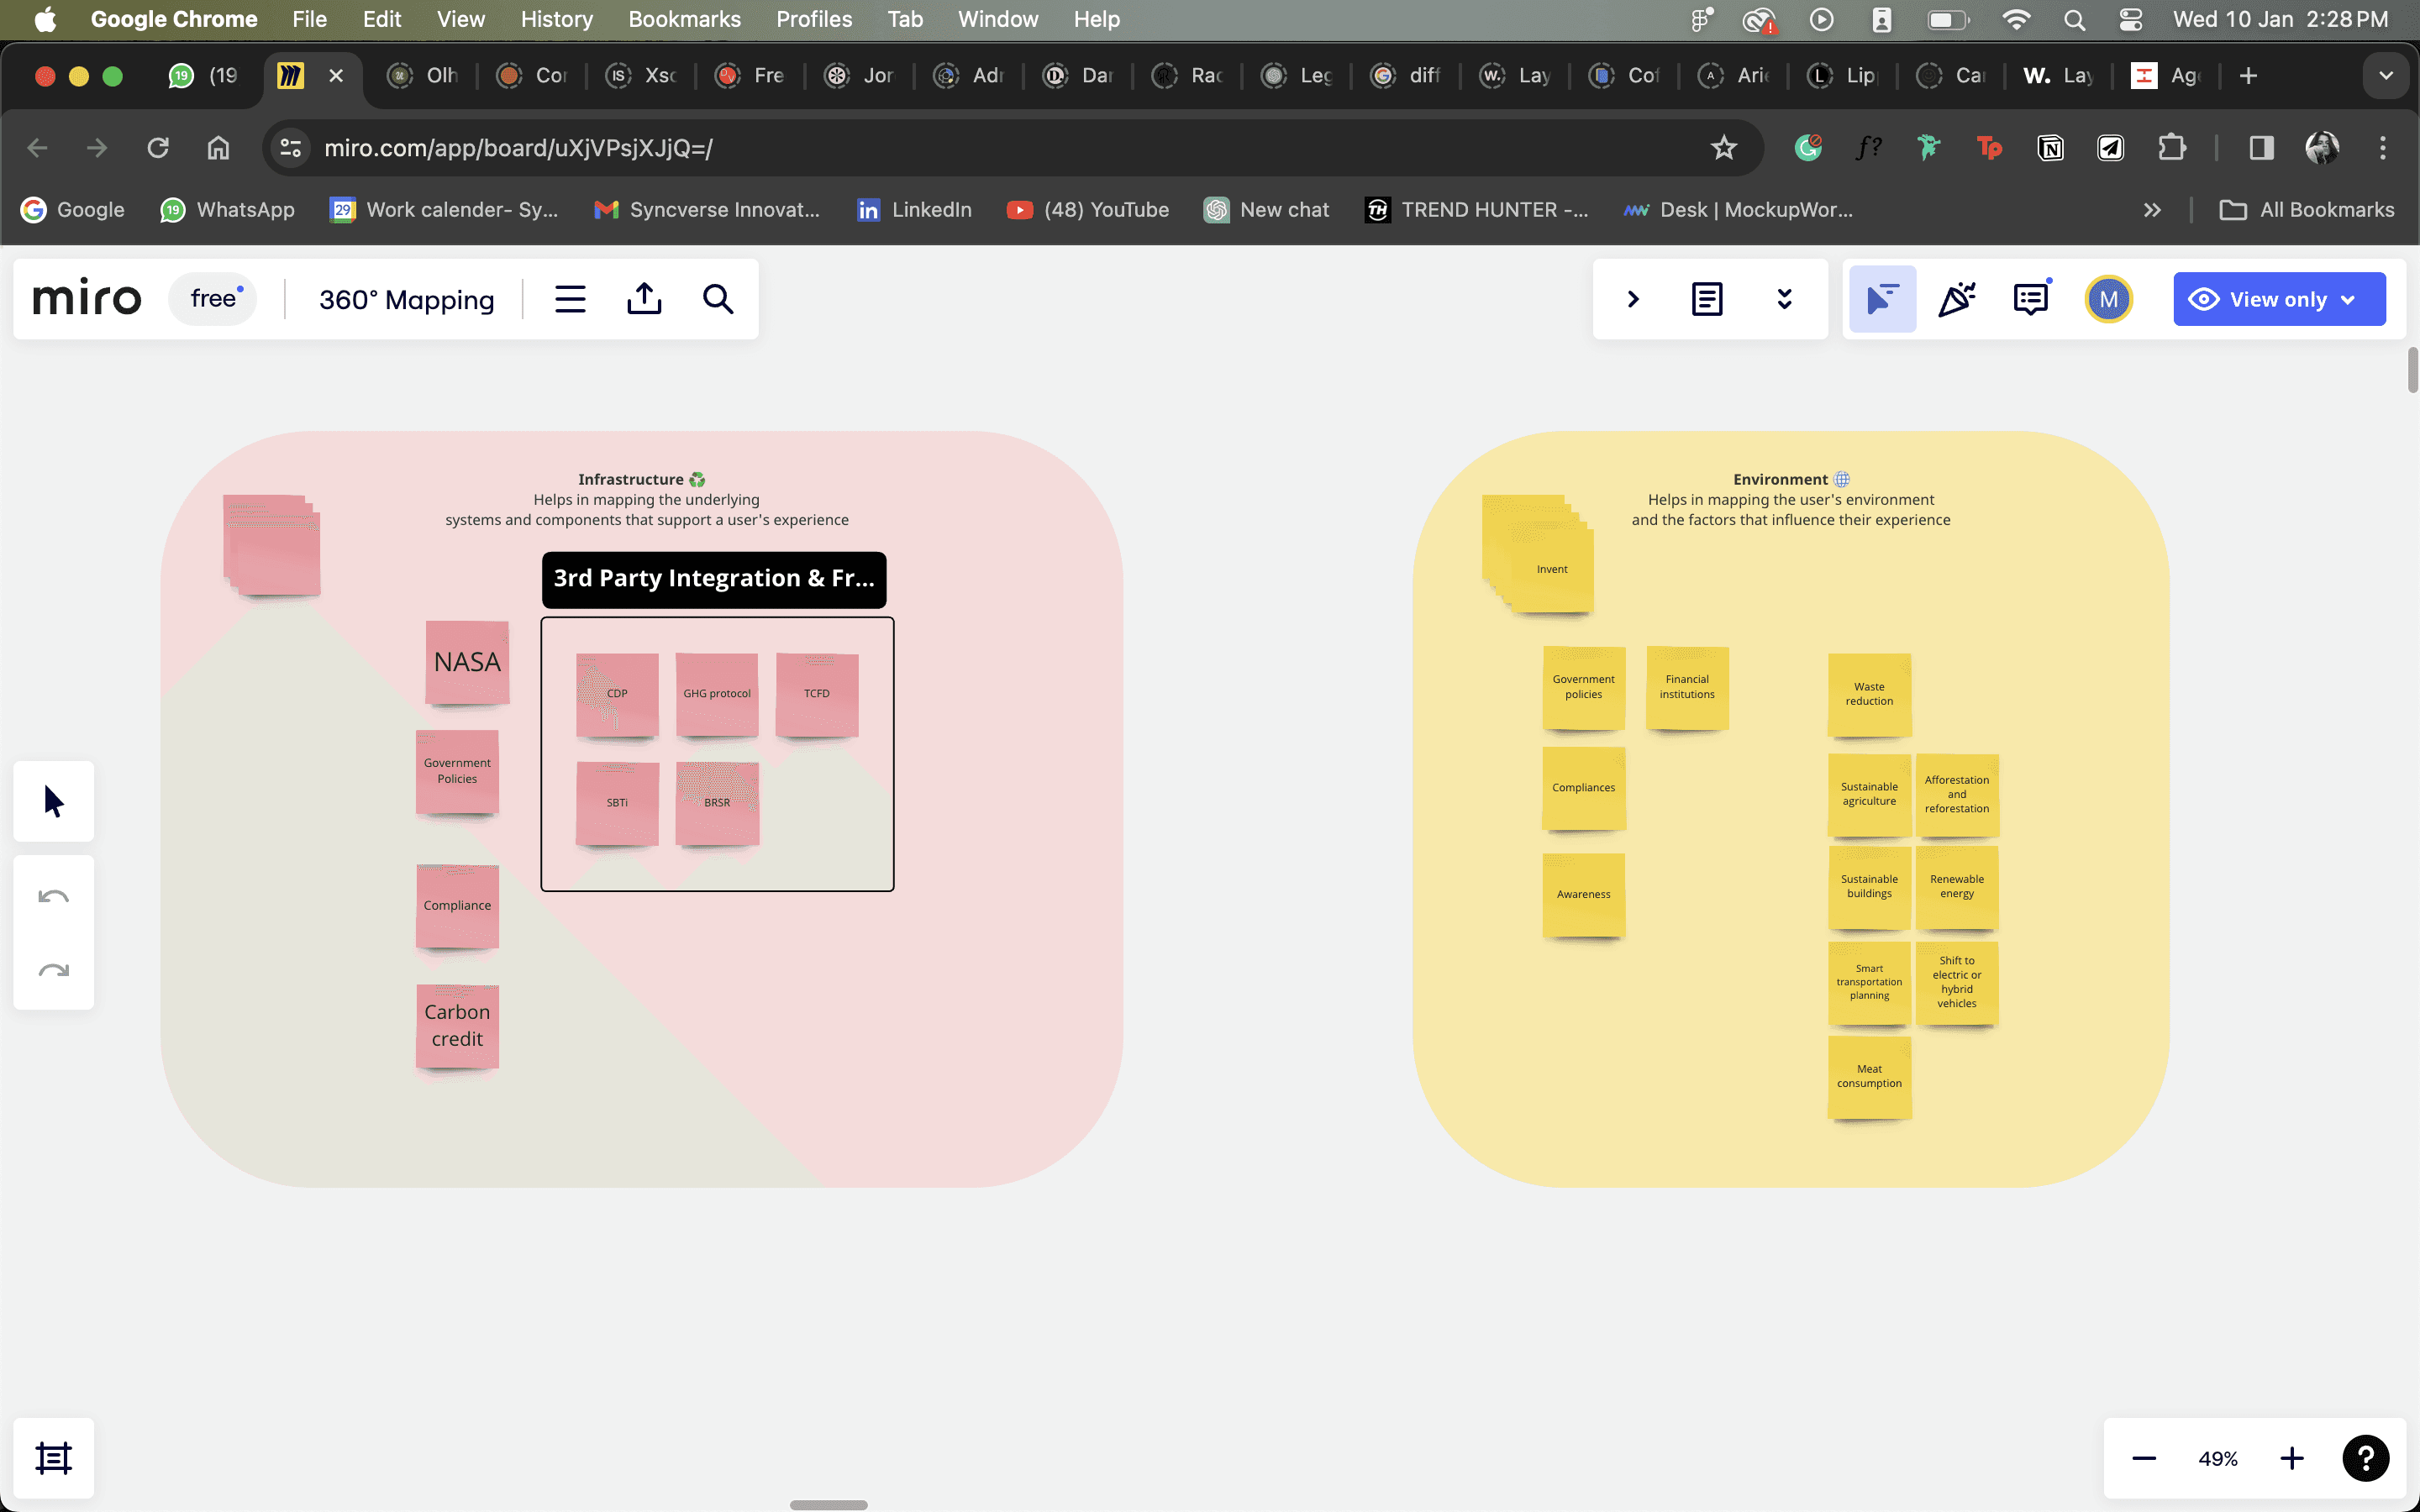Screen dimensions: 2420x1512
Task: Zoom in with plus button
Action: (2291, 1458)
